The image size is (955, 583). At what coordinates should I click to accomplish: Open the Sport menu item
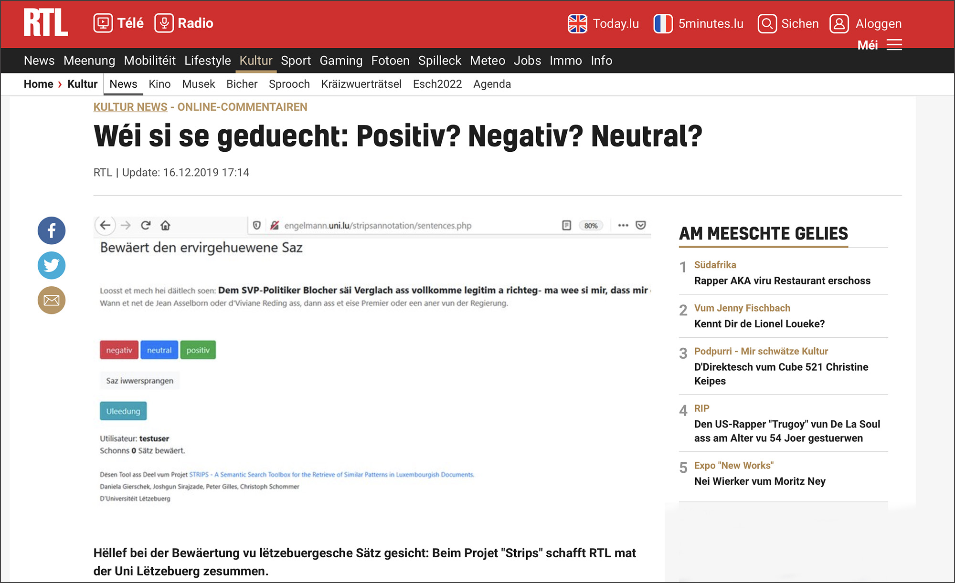(x=296, y=61)
